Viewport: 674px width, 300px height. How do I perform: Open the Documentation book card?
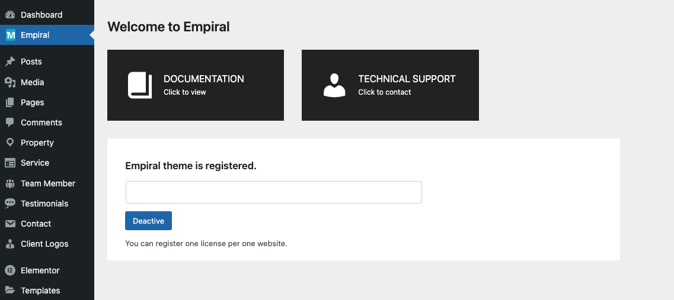[x=196, y=85]
